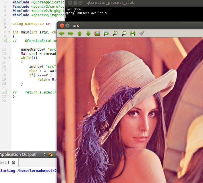Click the qtcreator_process_stub title bar text
Image resolution: width=203 pixels, height=183 pixels.
pos(111,3)
